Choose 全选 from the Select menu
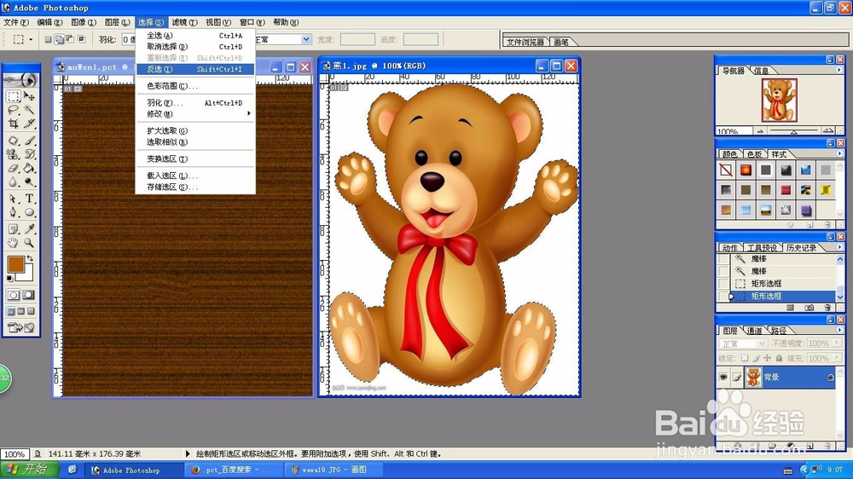Image resolution: width=853 pixels, height=479 pixels. [195, 35]
